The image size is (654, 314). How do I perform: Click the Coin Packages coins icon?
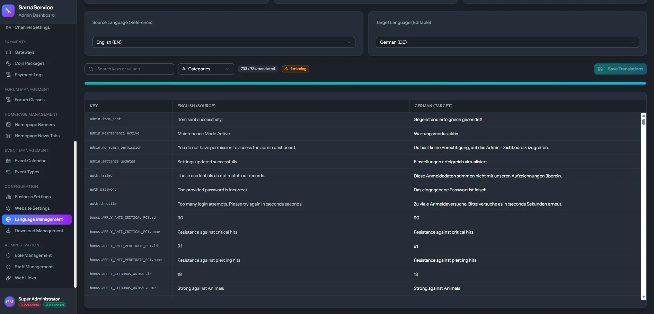(x=8, y=63)
